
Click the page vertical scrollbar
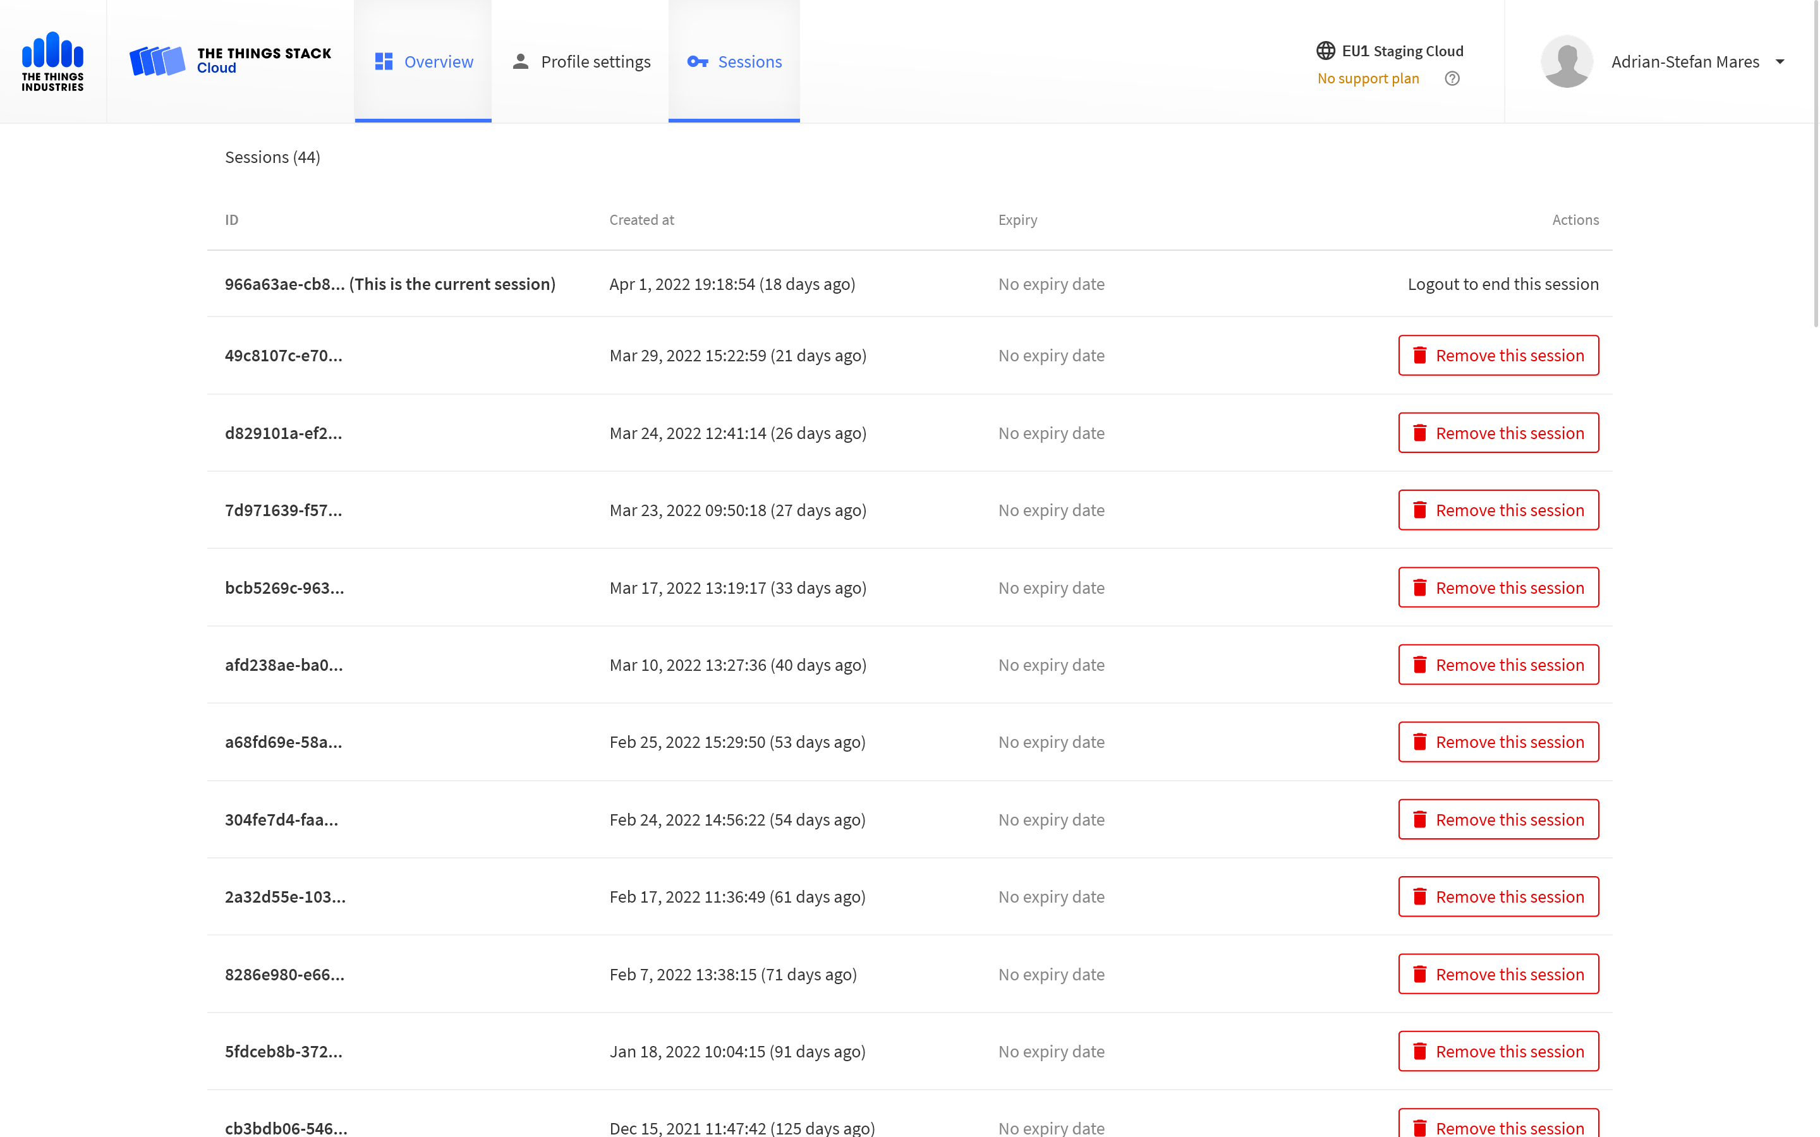tap(1815, 165)
